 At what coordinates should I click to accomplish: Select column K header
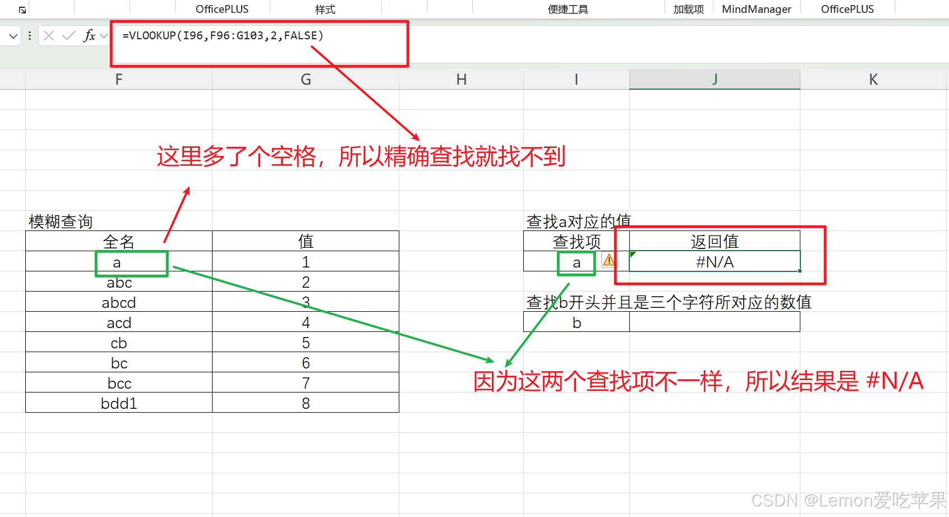pos(873,80)
